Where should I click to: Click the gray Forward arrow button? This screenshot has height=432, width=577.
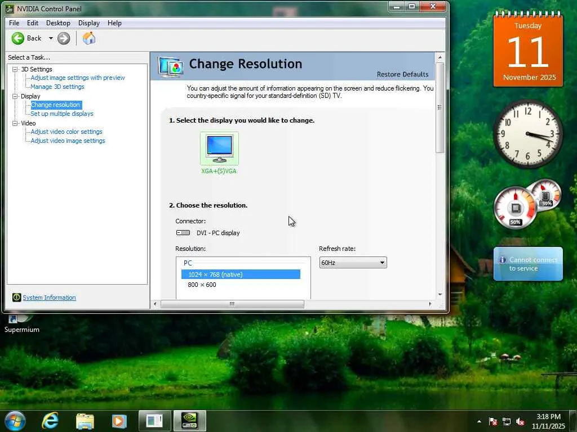click(64, 38)
